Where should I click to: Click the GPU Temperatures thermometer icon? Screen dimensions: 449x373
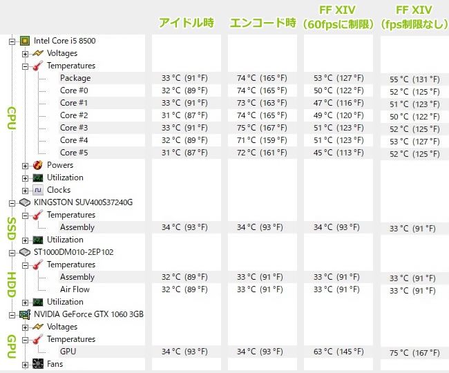(38, 340)
